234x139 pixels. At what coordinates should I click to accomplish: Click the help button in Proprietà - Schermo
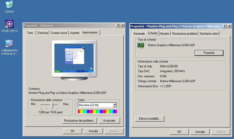tap(118, 26)
